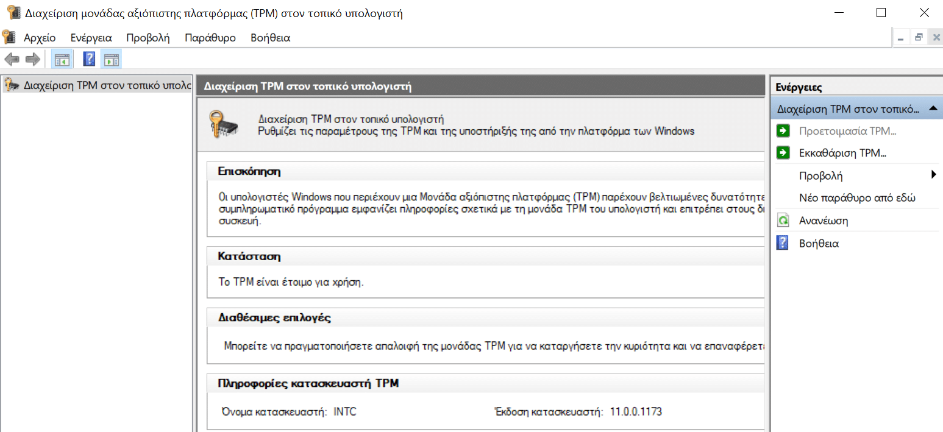Expand the Προβολή submenu arrow
The height and width of the screenshot is (432, 943).
[x=934, y=175]
